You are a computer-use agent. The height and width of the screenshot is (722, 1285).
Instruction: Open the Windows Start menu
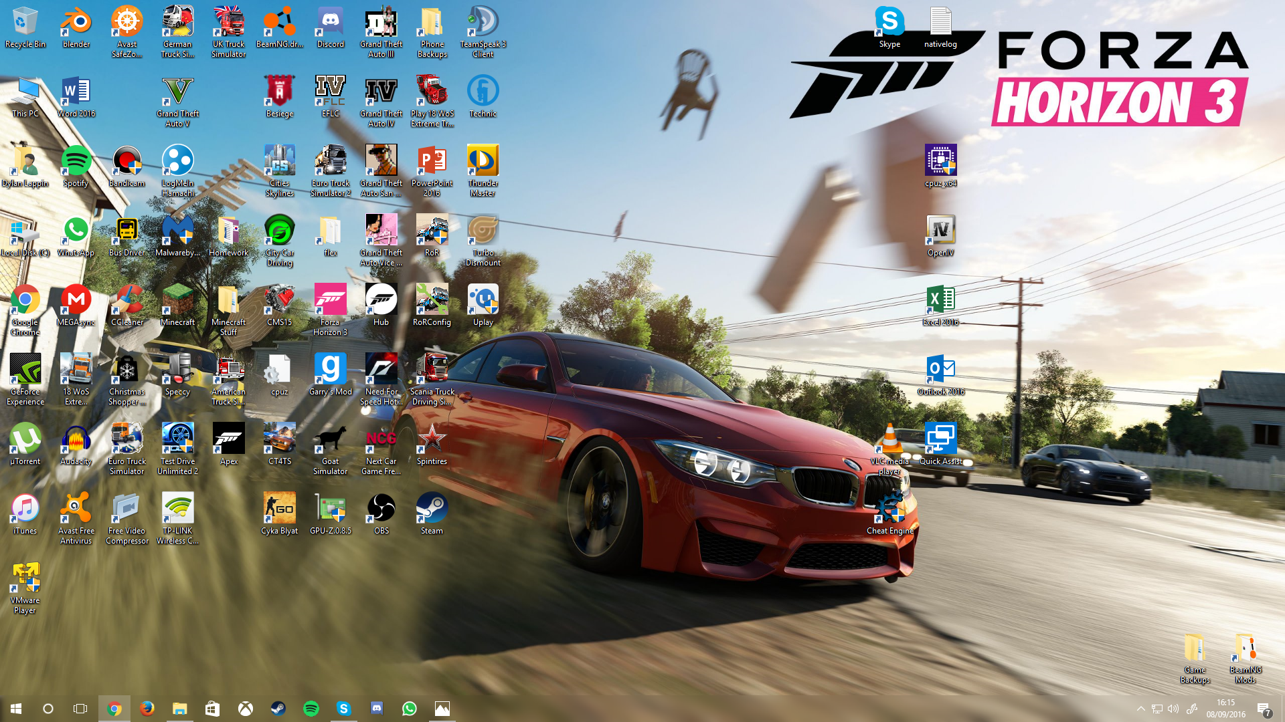[16, 709]
